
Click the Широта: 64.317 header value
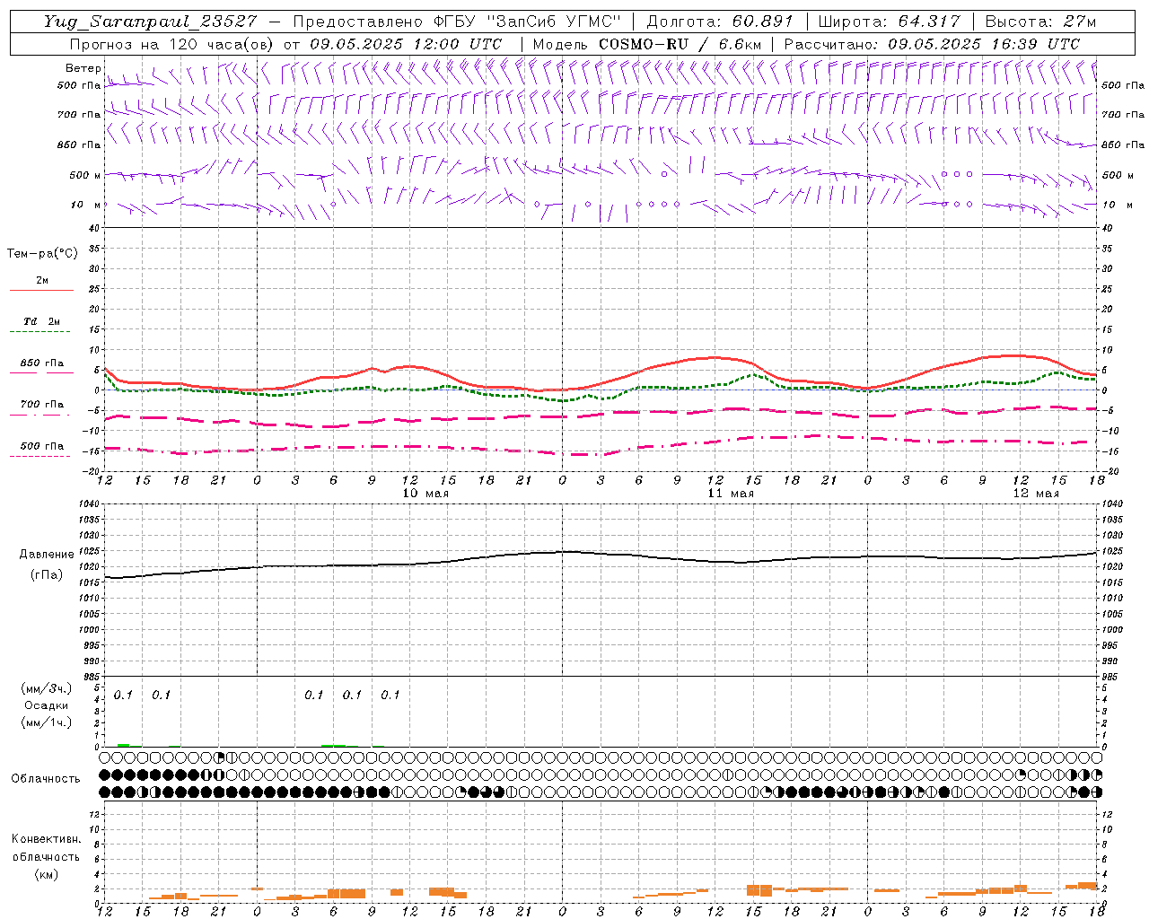pos(890,22)
